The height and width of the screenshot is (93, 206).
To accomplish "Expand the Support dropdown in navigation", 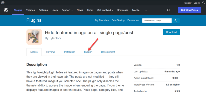I will 67,10.
